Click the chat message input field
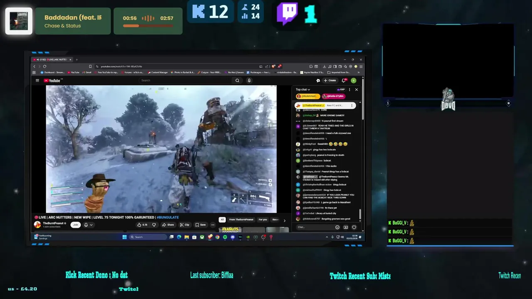 [x=315, y=227]
